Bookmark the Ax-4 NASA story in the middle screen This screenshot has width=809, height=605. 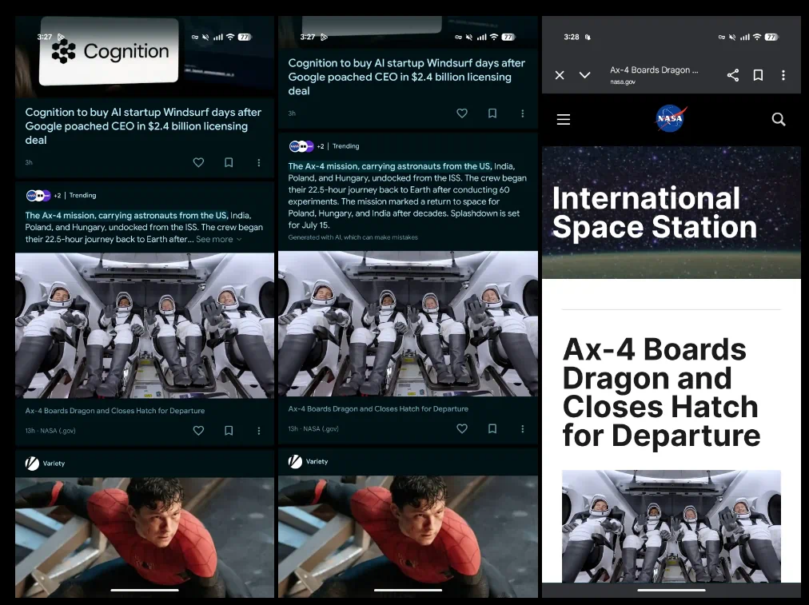(x=492, y=428)
